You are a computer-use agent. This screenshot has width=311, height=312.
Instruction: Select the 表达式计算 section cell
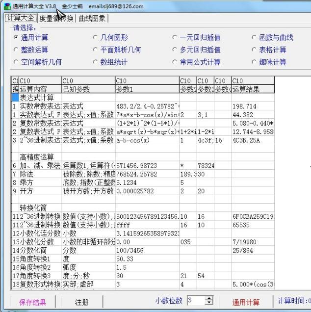pos(40,98)
